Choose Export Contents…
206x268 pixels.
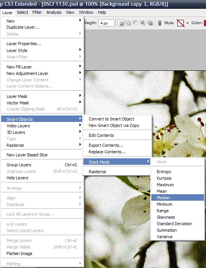point(117,145)
